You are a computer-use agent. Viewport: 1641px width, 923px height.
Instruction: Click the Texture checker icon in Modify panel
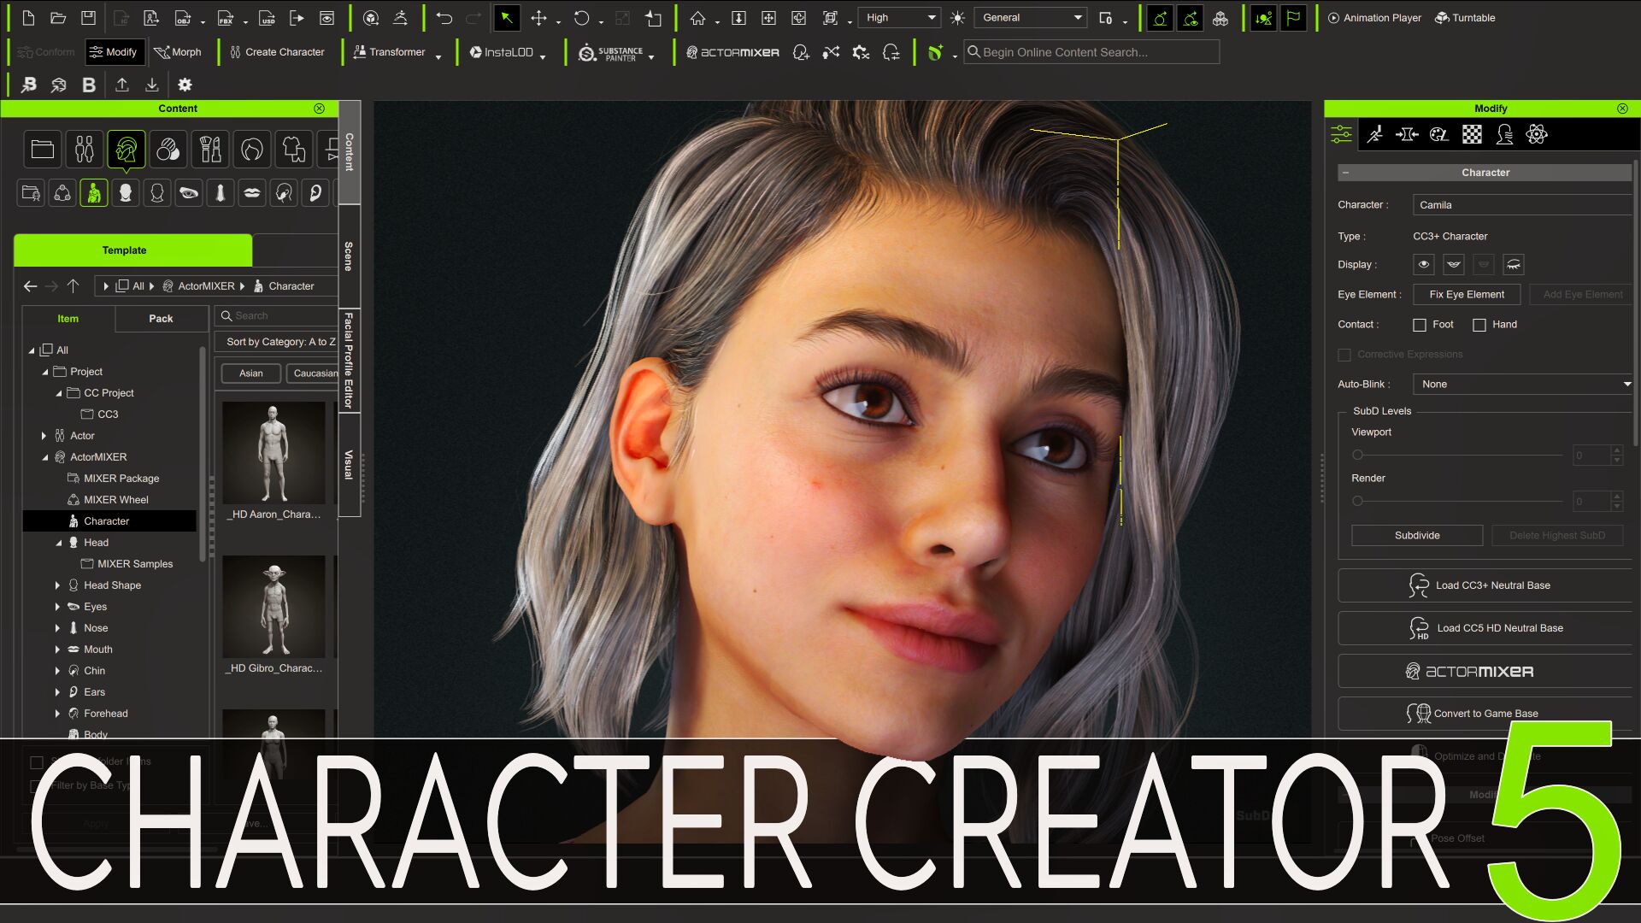pyautogui.click(x=1472, y=134)
